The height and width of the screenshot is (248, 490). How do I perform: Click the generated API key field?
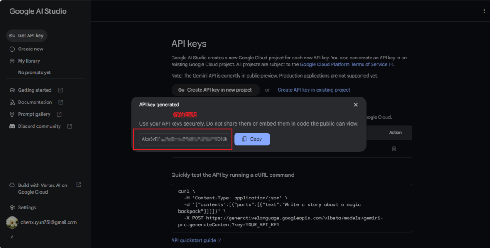(185, 139)
